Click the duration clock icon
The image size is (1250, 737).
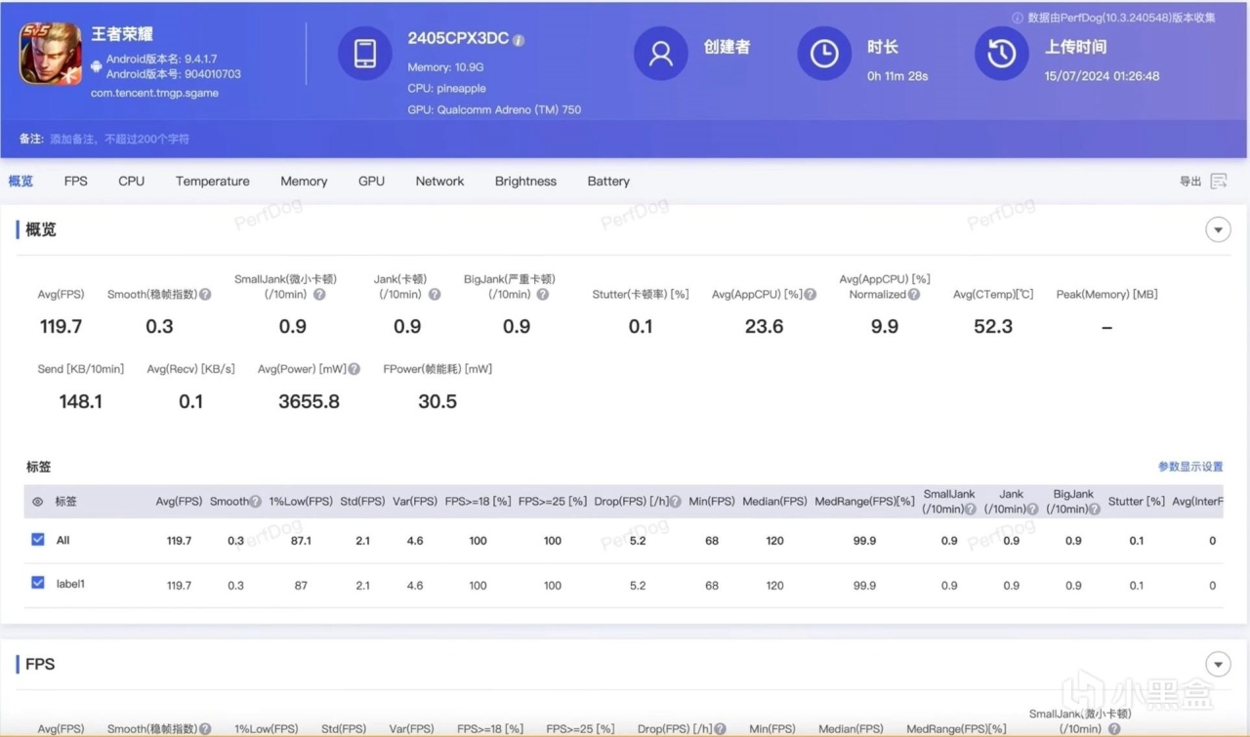(x=824, y=54)
